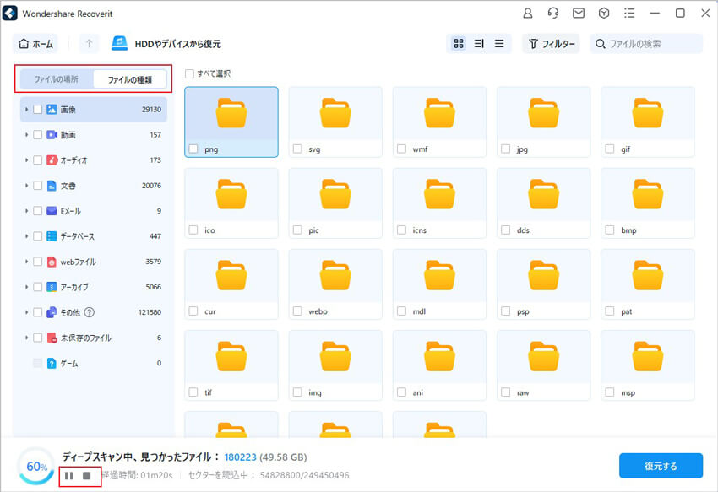Open the mdl folder
Screen dimensions: 718x492
439,284
